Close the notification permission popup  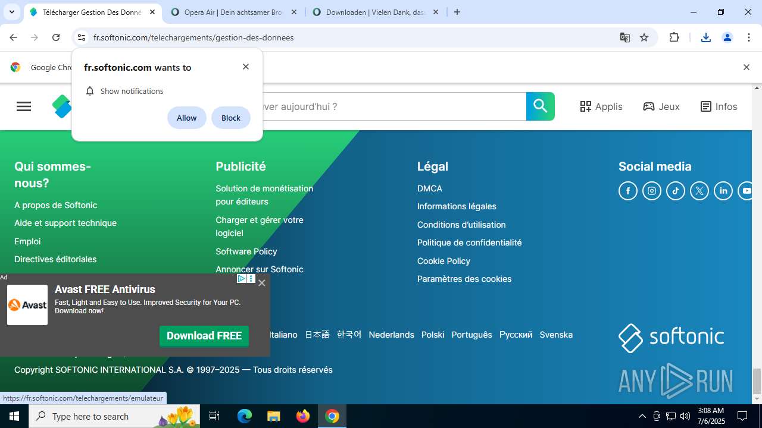(x=246, y=67)
